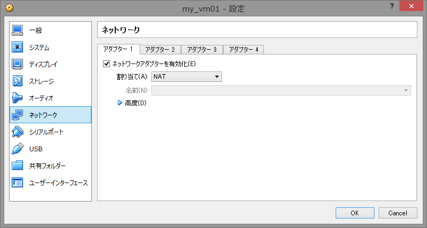Screen dimensions: 427x228
Task: Select the オーディオ speaker icon
Action: (17, 98)
